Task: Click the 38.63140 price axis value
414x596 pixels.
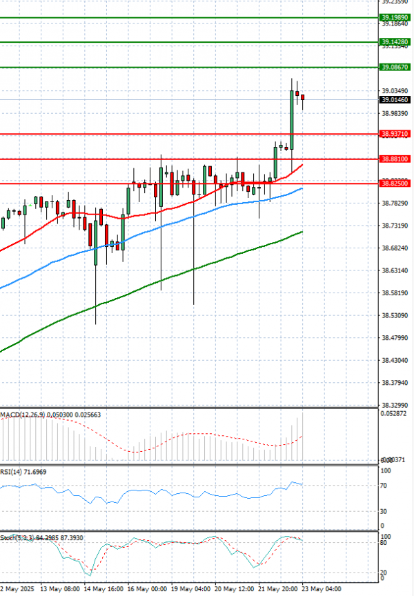Action: (395, 270)
